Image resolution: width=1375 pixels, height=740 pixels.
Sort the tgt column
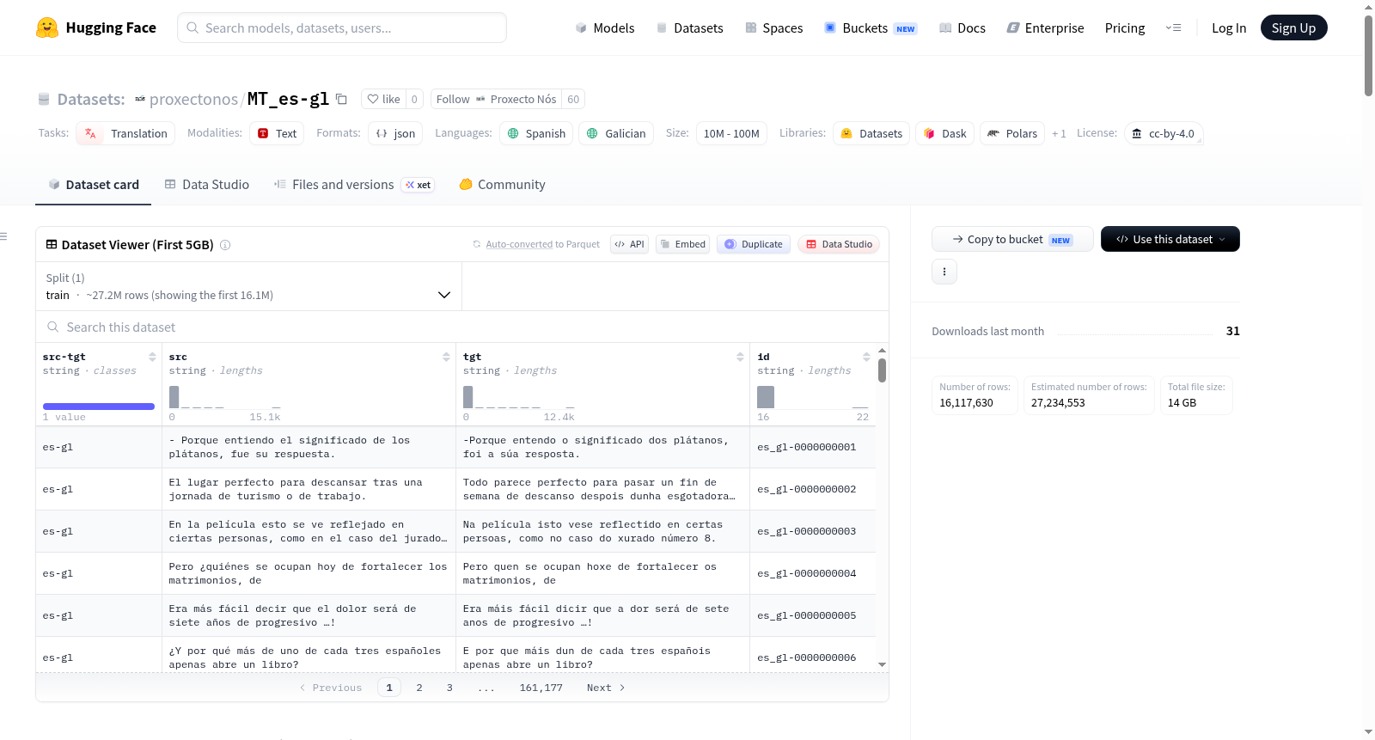[740, 357]
